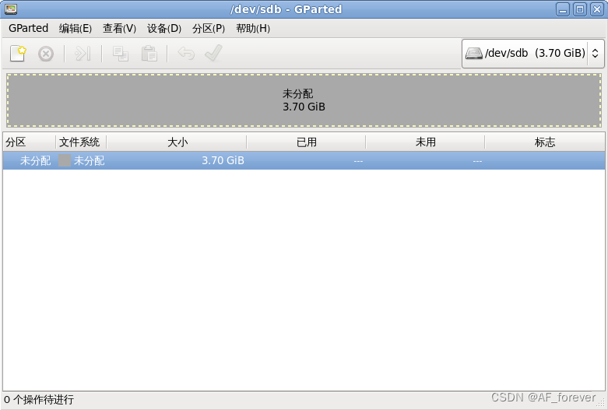Click the 未用 column header

[x=425, y=142]
